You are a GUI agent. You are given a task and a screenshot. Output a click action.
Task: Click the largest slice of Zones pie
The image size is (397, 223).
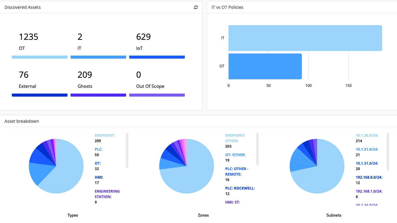click(x=195, y=179)
